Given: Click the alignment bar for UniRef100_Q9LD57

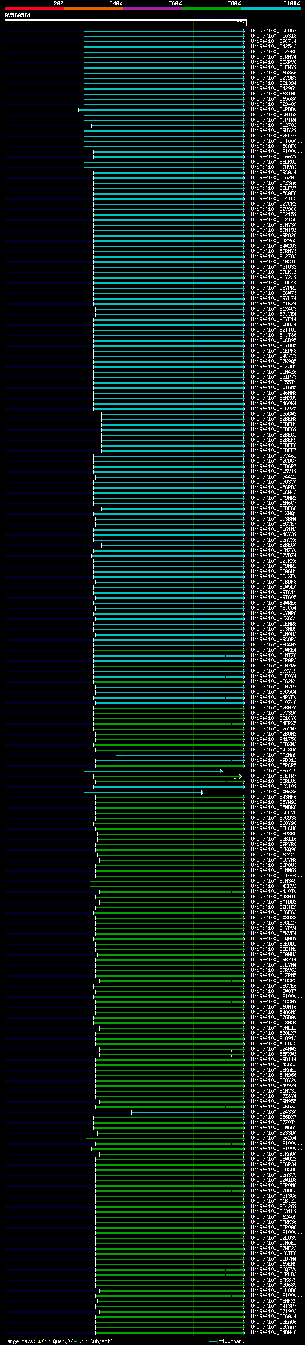Looking at the screenshot, I should [164, 31].
